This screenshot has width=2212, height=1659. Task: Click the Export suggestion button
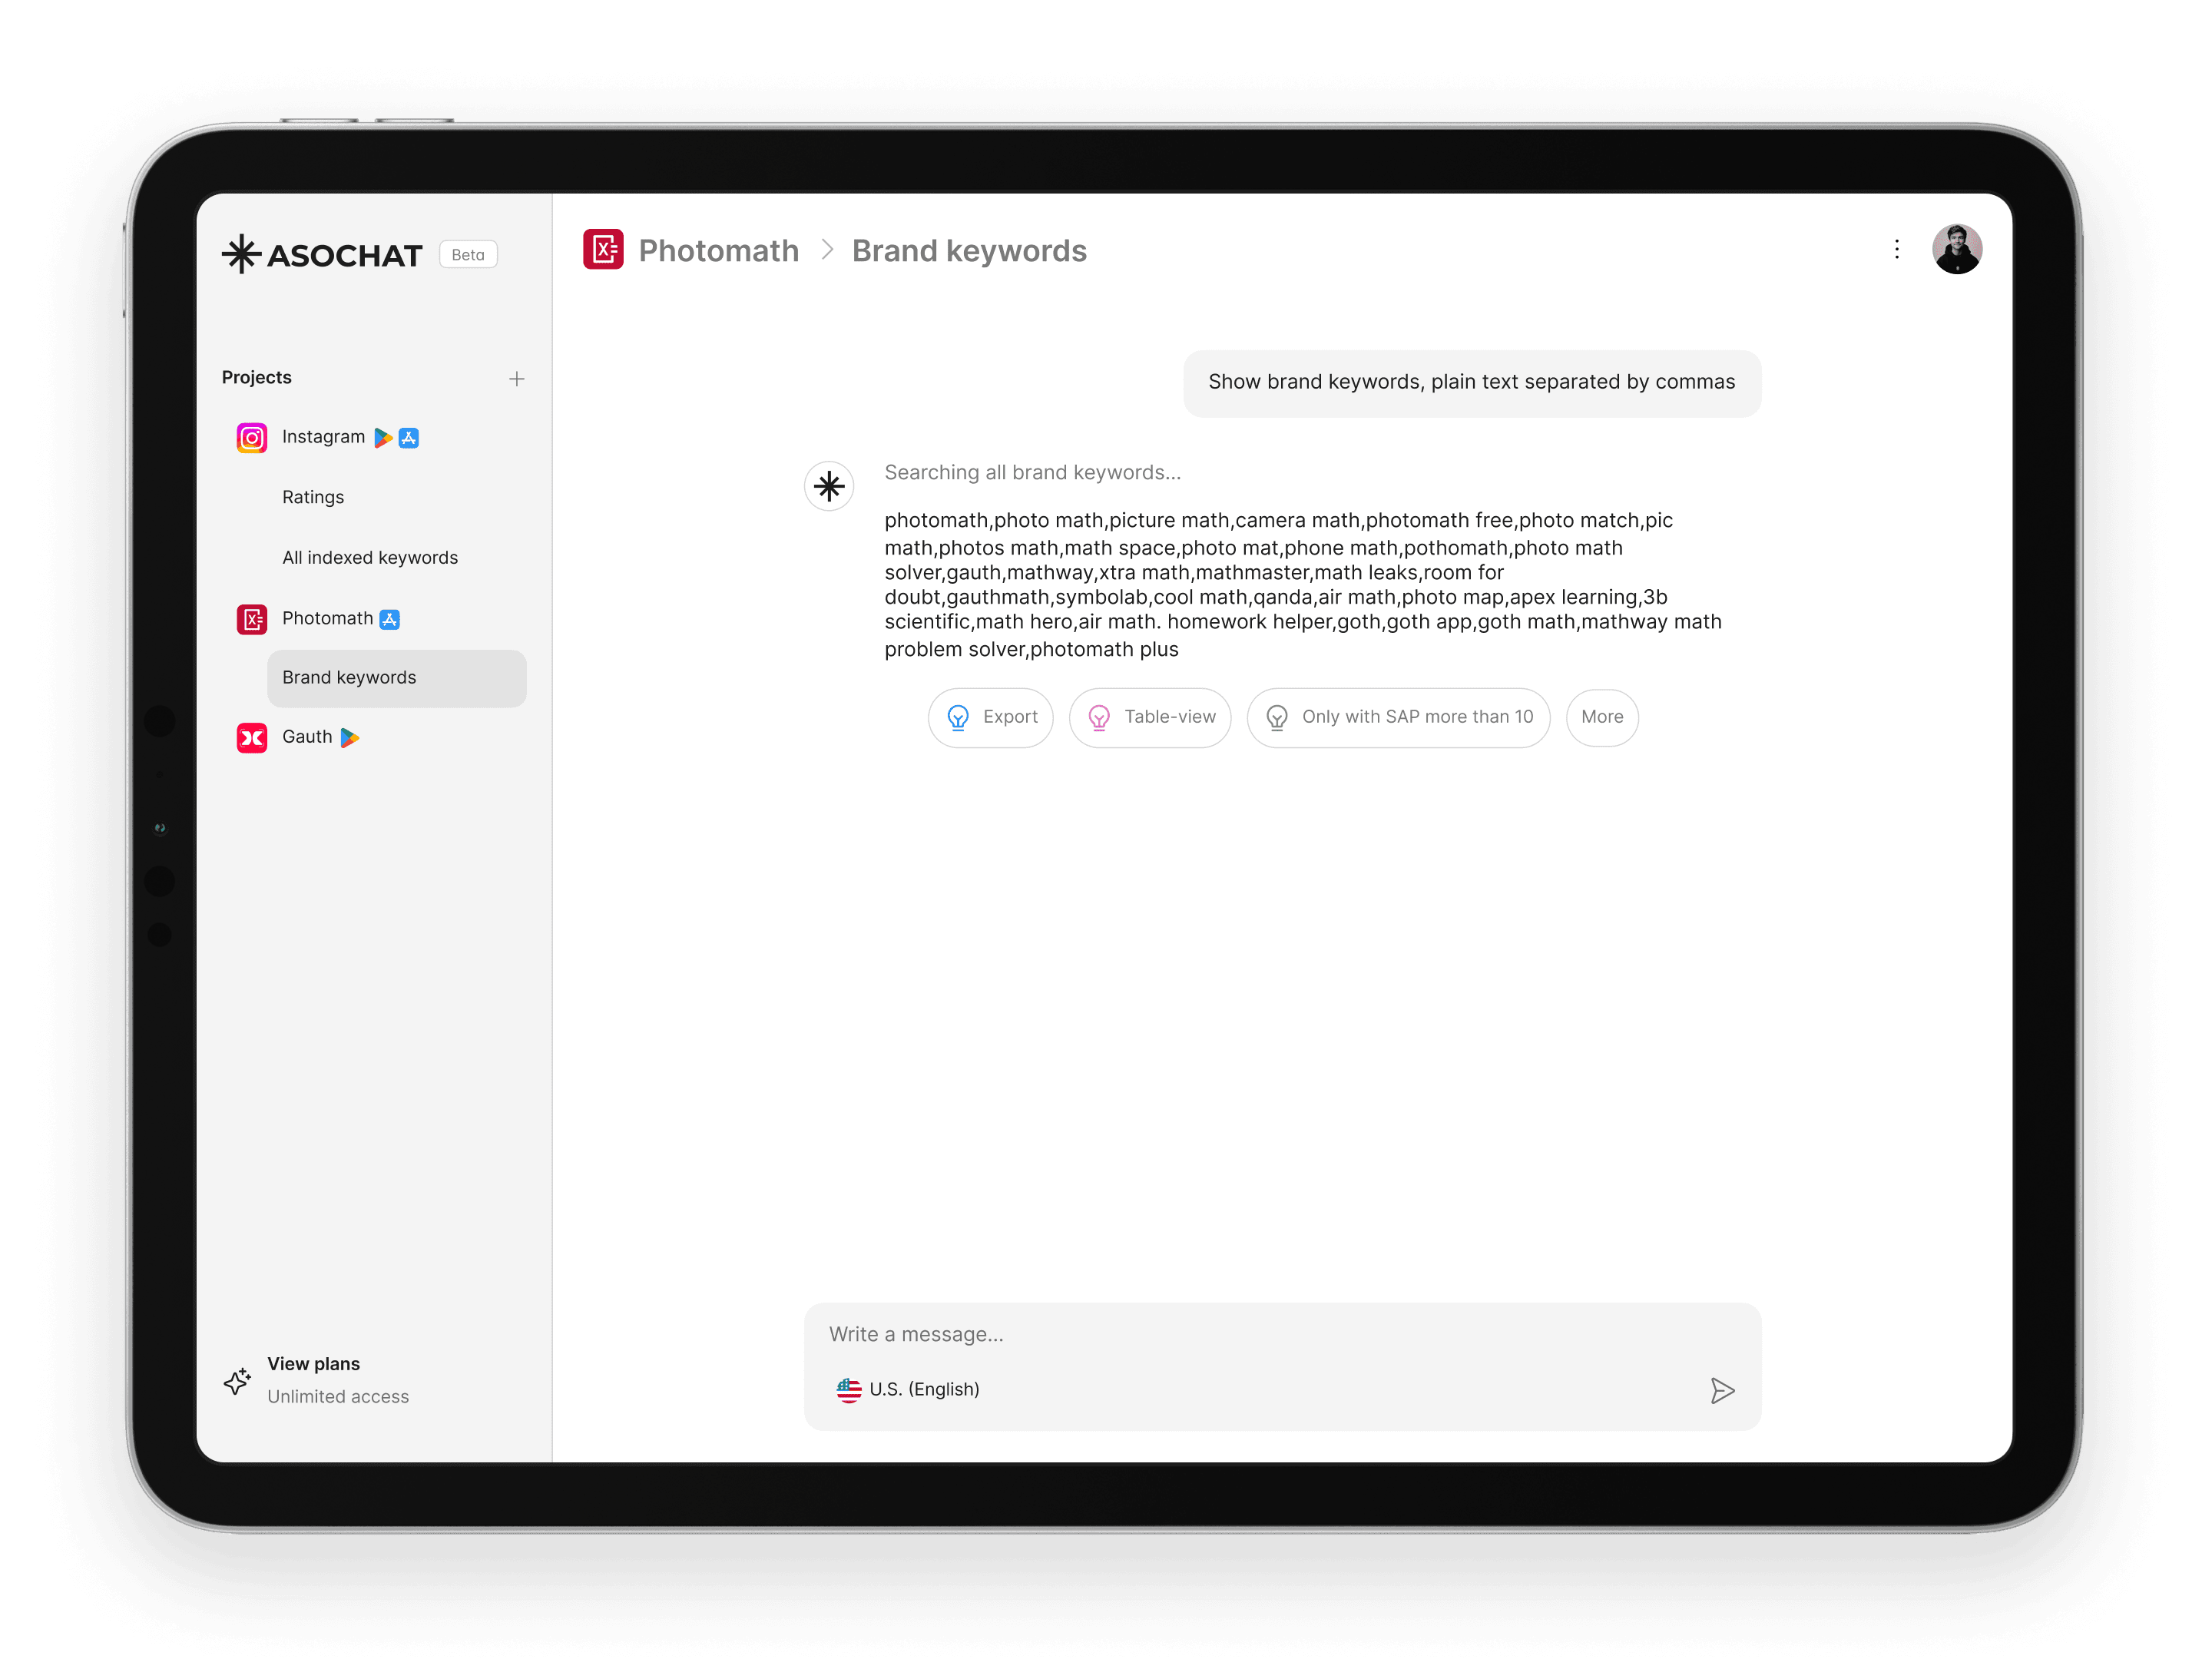[x=990, y=717]
